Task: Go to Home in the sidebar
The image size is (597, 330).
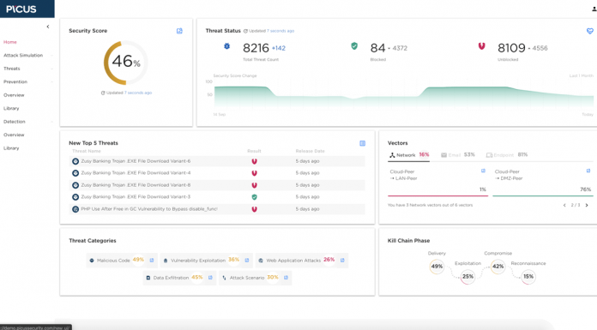Action: (10, 42)
